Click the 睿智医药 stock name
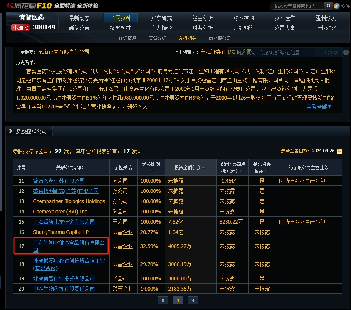Image resolution: width=351 pixels, height=310 pixels. pyautogui.click(x=32, y=18)
